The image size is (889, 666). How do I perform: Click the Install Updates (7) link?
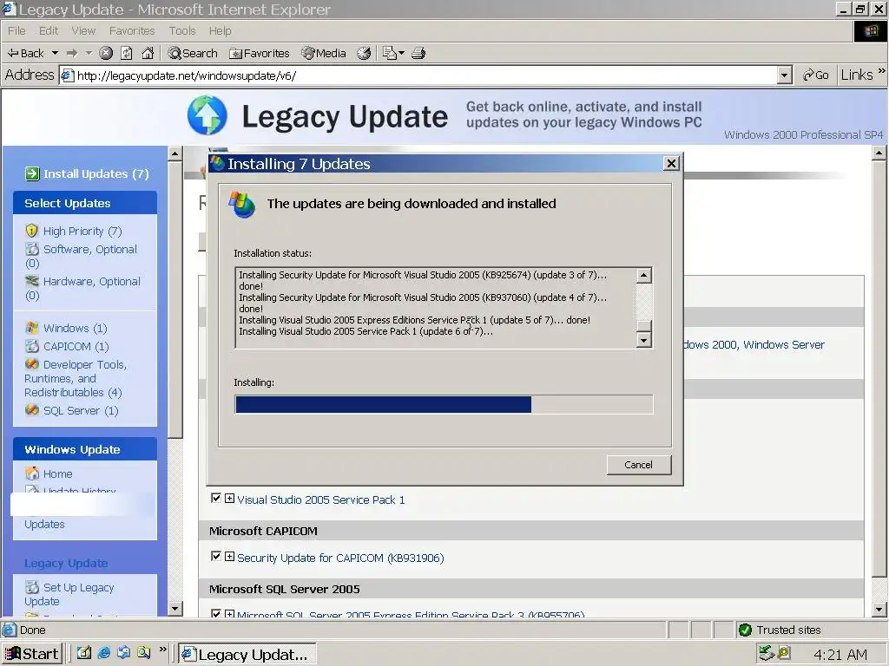pos(95,173)
